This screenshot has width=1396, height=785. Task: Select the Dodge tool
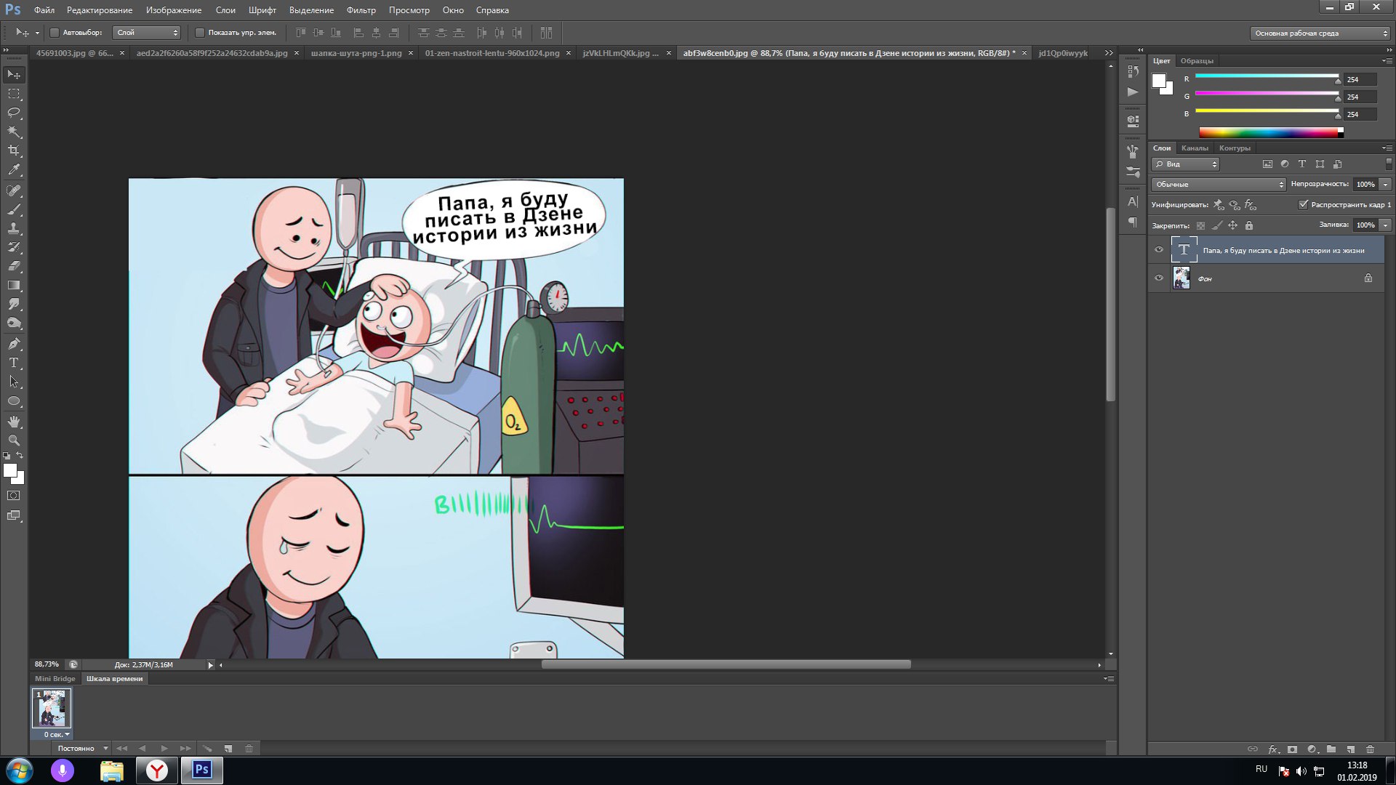(14, 323)
